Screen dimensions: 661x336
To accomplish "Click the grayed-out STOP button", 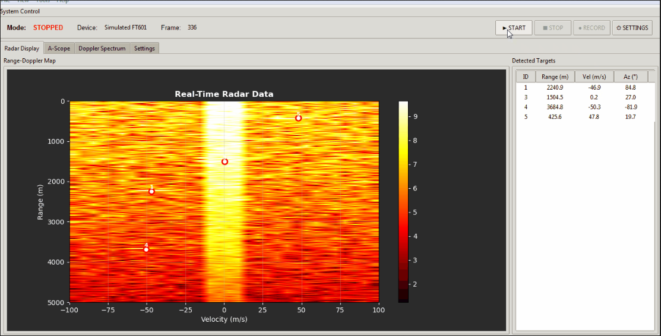I will tap(552, 28).
